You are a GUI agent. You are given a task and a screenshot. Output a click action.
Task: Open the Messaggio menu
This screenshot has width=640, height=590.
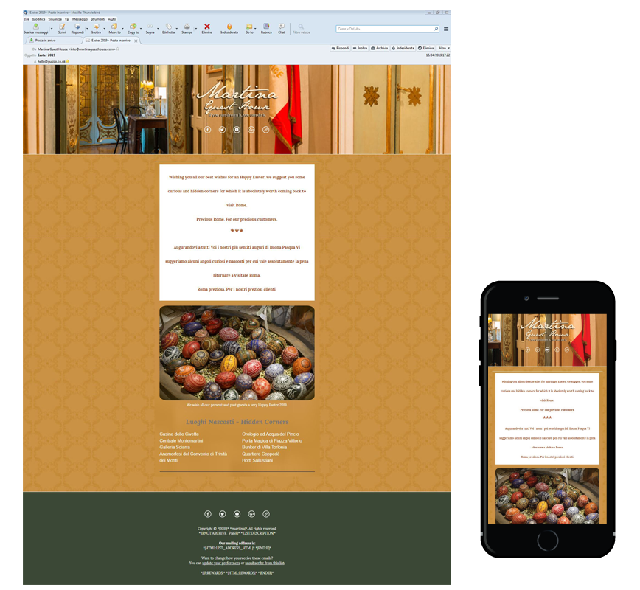(80, 19)
